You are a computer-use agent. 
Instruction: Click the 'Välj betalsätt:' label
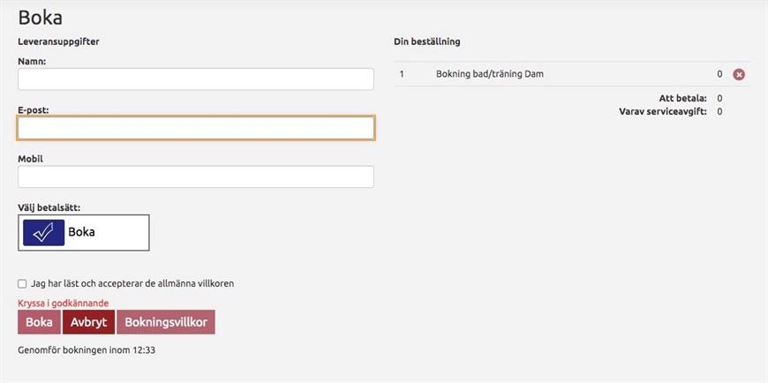(x=49, y=207)
